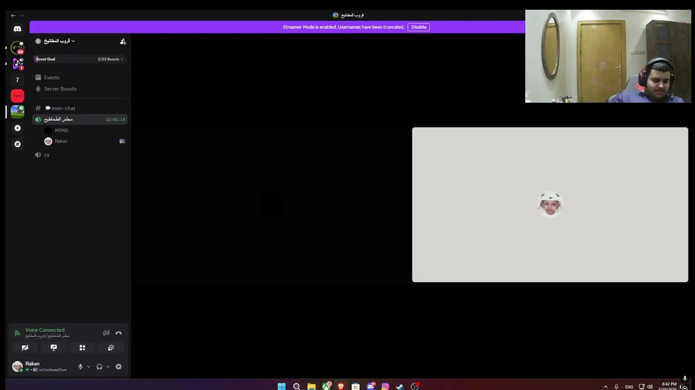Open Instagram on taskbar
The height and width of the screenshot is (390, 695).
(x=385, y=386)
